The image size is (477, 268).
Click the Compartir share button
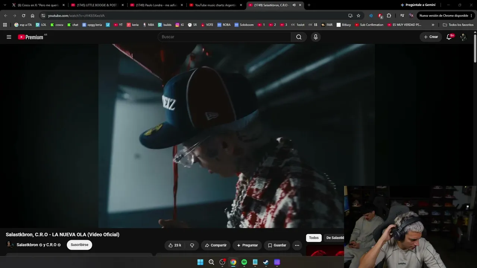coord(216,245)
